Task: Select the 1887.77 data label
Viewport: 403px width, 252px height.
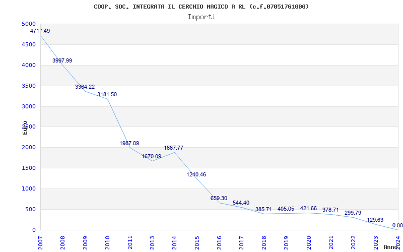Action: pos(174,148)
